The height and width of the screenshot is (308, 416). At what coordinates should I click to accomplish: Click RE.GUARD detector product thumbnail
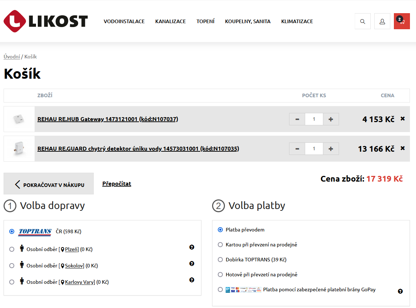point(19,149)
